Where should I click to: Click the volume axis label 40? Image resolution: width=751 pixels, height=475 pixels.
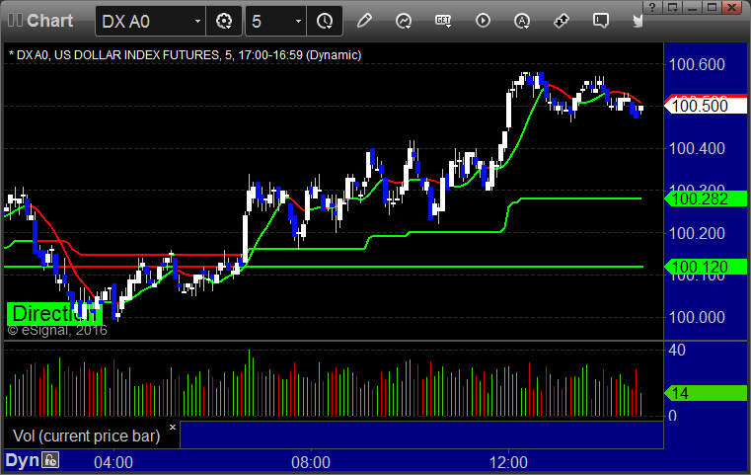677,351
